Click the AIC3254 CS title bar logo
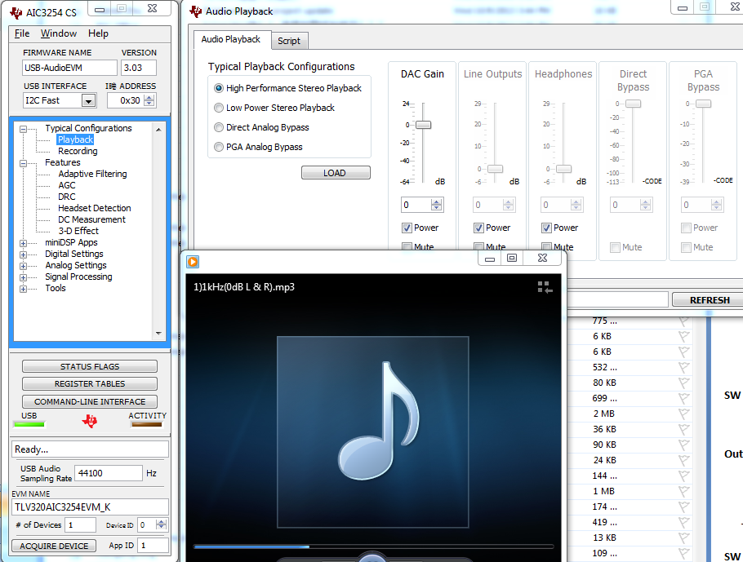The height and width of the screenshot is (562, 743). (16, 13)
